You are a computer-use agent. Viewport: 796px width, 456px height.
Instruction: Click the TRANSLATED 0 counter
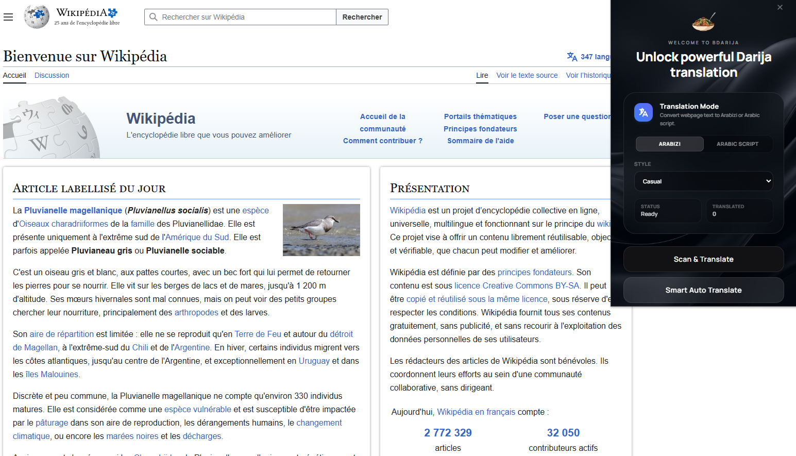(x=739, y=210)
